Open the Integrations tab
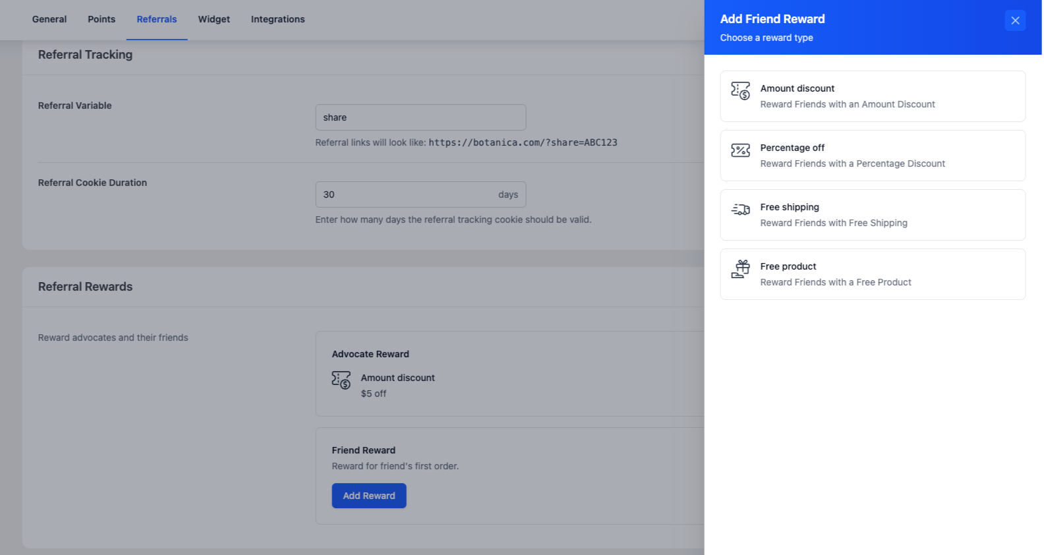 pos(277,19)
